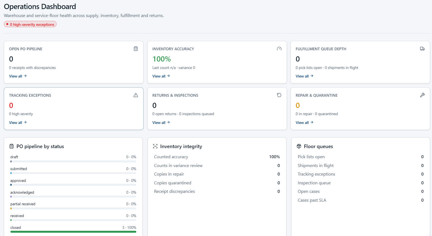Select the Tracking exceptions row in Floor queues
This screenshot has width=432, height=236.
(361, 174)
